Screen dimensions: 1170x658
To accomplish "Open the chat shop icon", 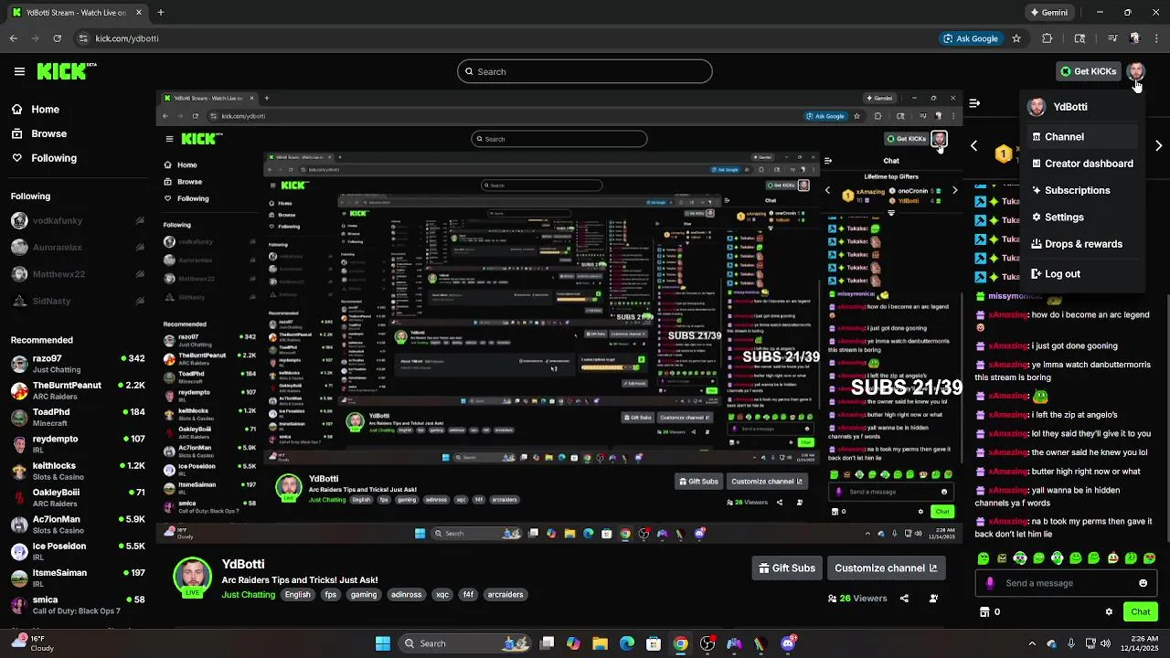I will (984, 611).
